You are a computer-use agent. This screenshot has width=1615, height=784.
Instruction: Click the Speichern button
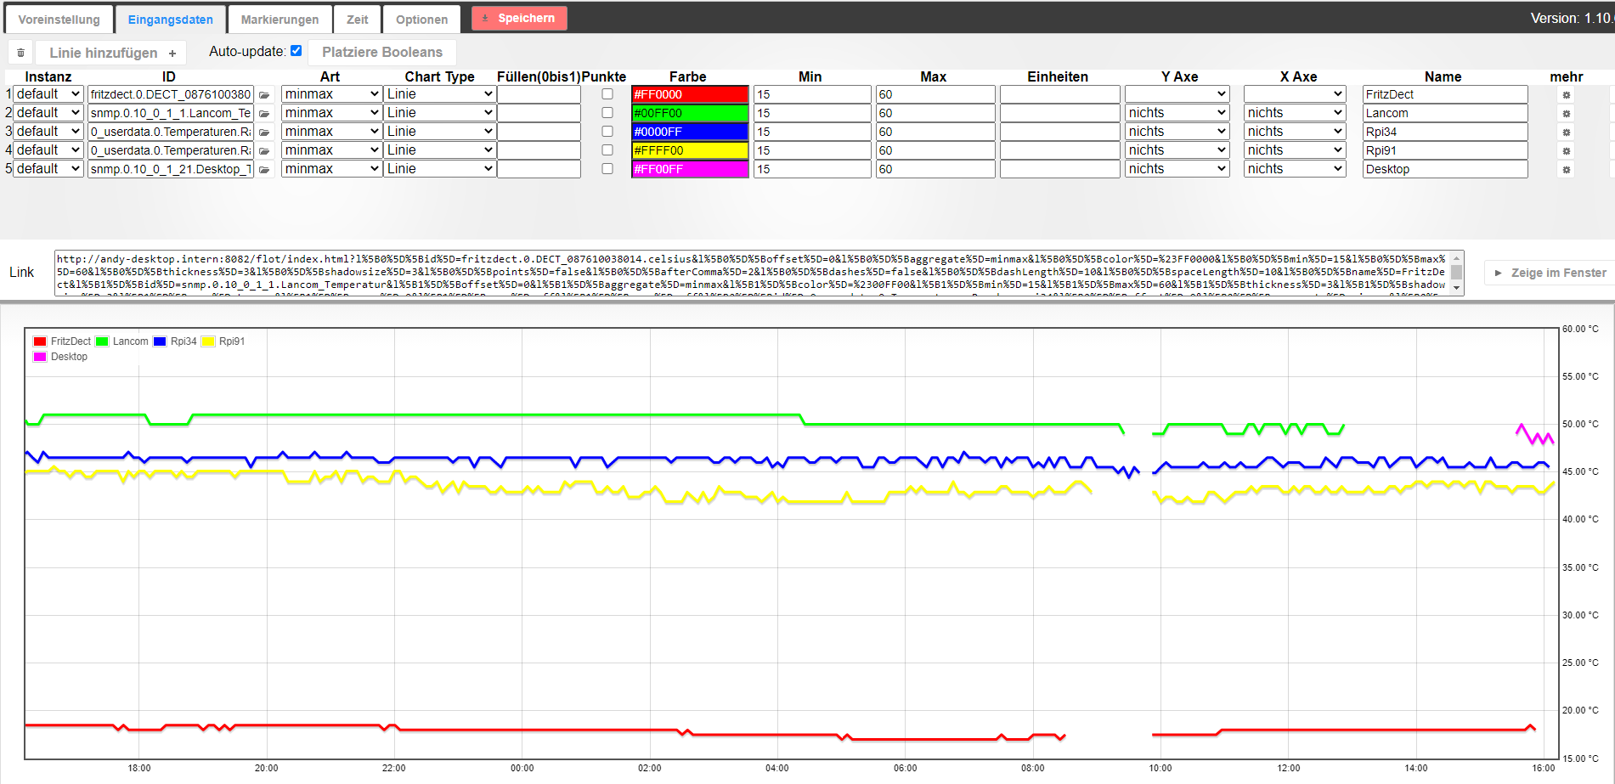pos(519,18)
